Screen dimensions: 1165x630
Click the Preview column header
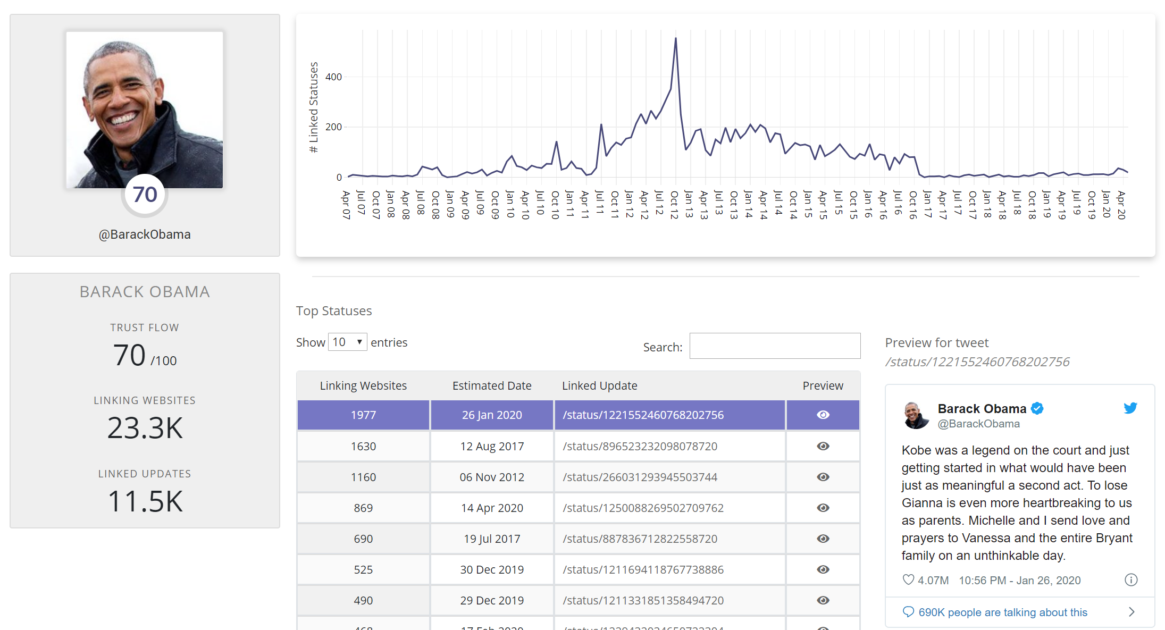coord(823,385)
